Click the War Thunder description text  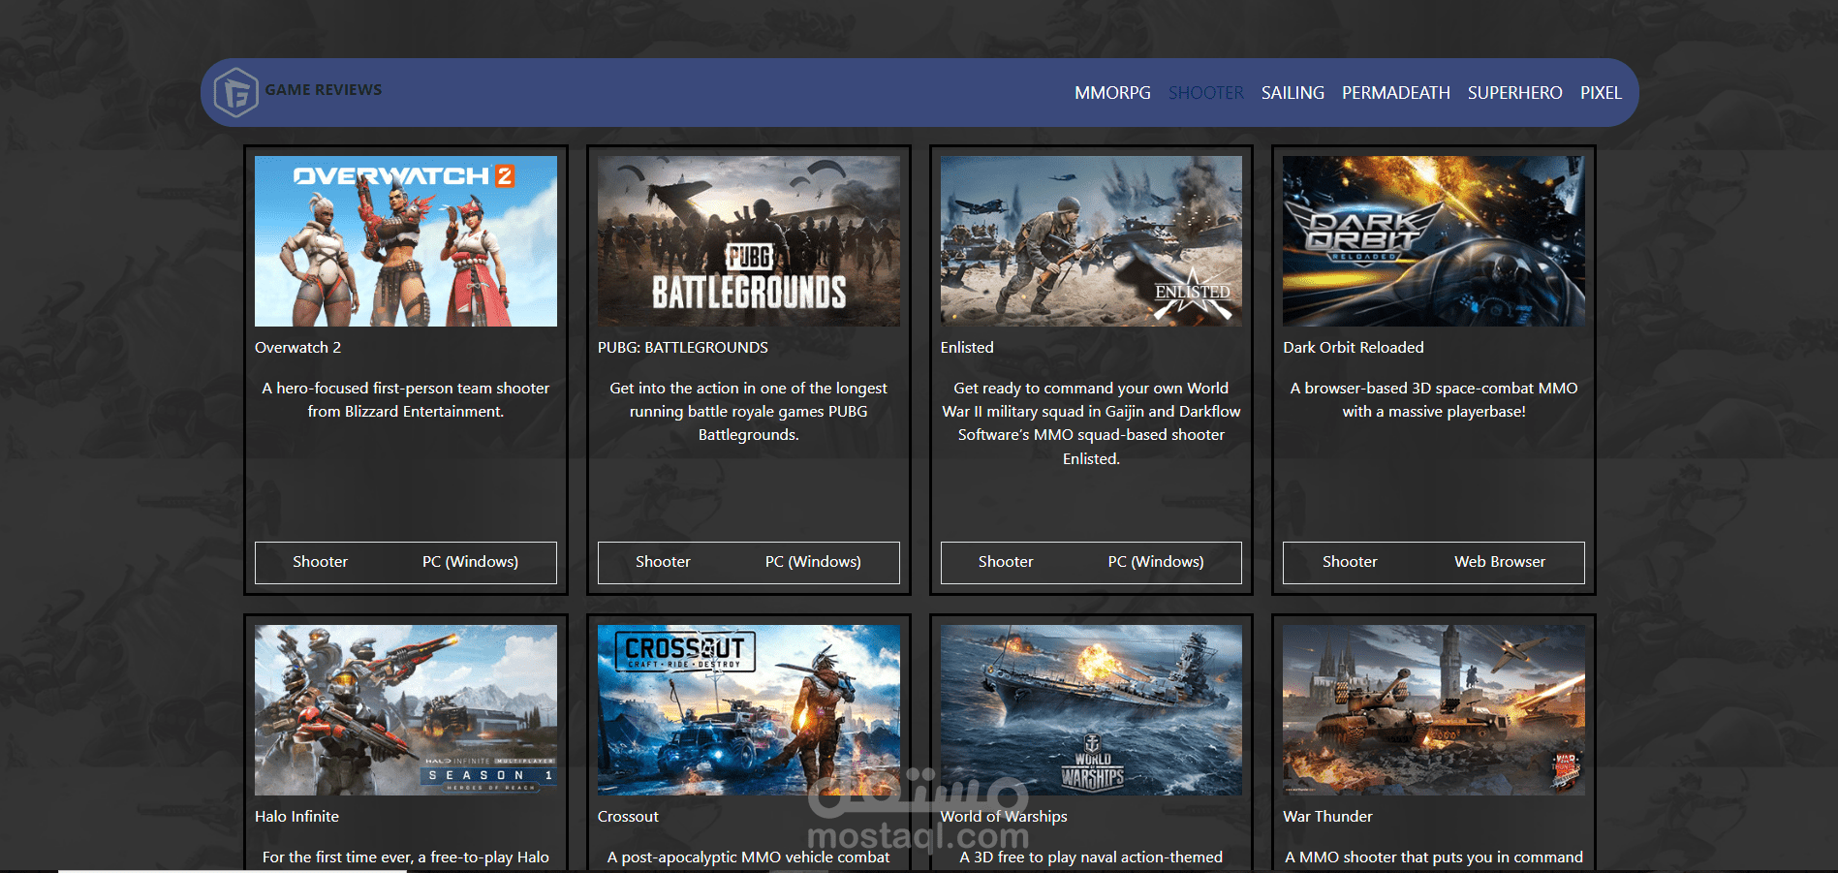coord(1434,857)
